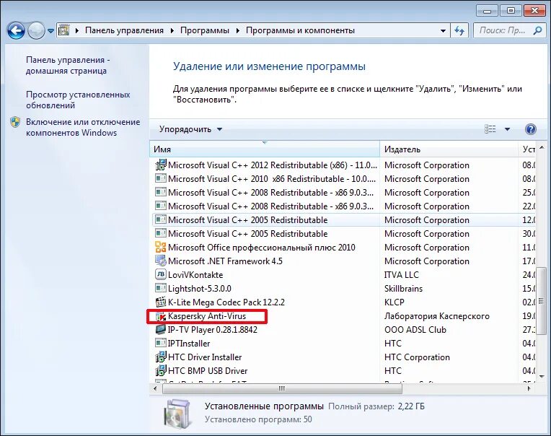Screen dimensions: 551x436
Task: Select 'Microsoft Visual C++ 2005 Redistributable' highlighted row
Action: 344,220
